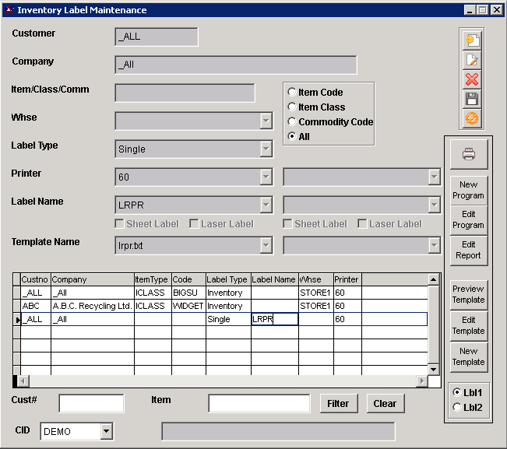507x449 pixels.
Task: Select the A.B.C. Recycling Ltd. grid row
Action: pos(92,306)
